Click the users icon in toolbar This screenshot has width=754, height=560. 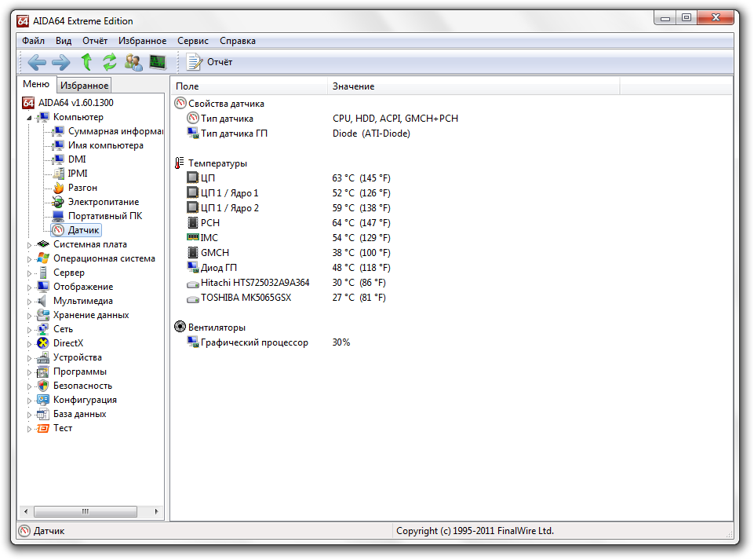[x=134, y=62]
